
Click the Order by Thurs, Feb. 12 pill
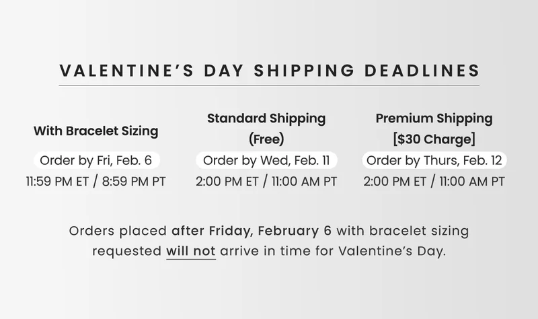point(434,161)
